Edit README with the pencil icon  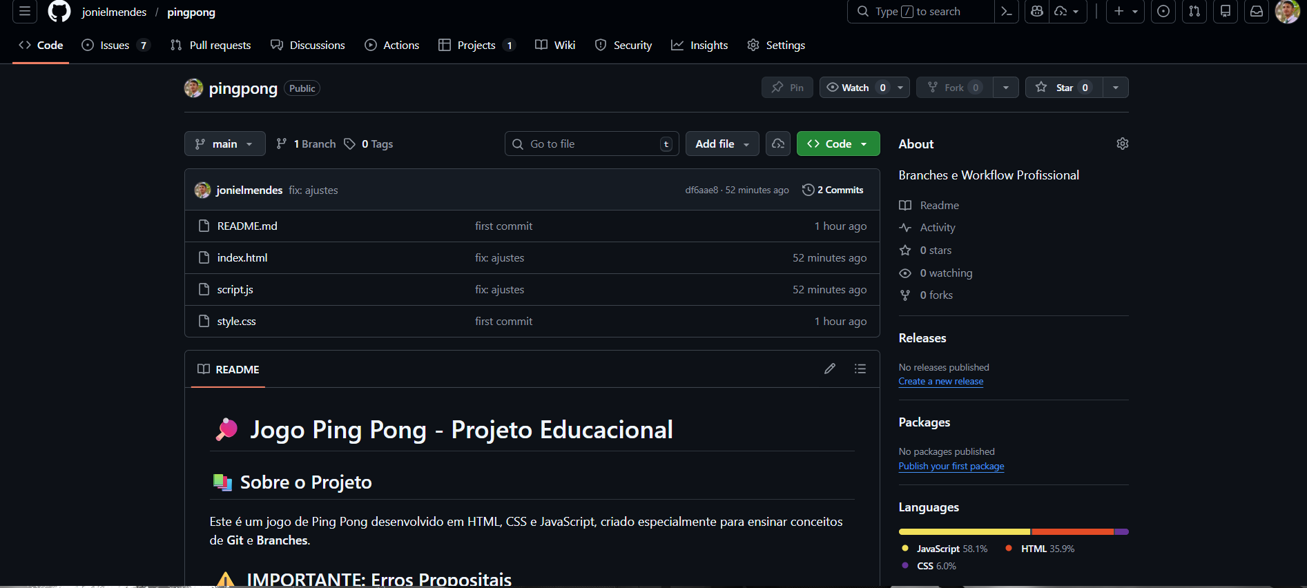[x=830, y=369]
